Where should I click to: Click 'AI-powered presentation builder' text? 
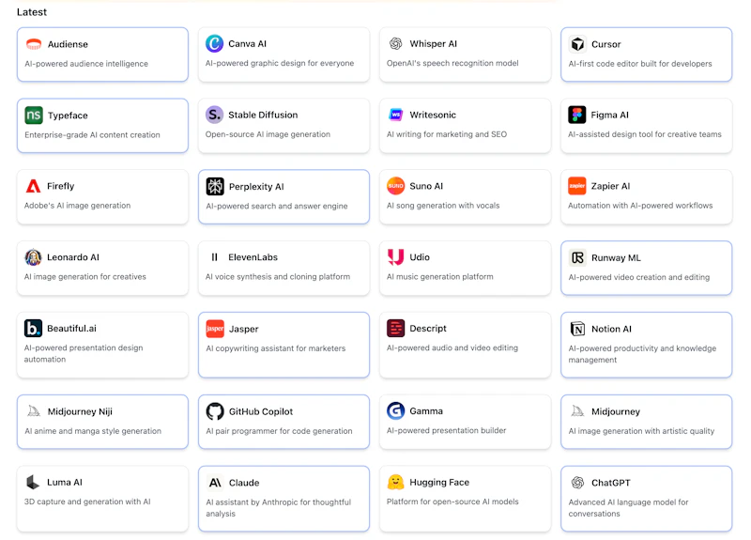tap(447, 430)
